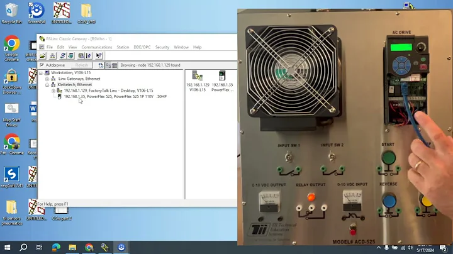
Task: Select tree row 'Linx Gateways, Ethernet'
Action: point(79,79)
